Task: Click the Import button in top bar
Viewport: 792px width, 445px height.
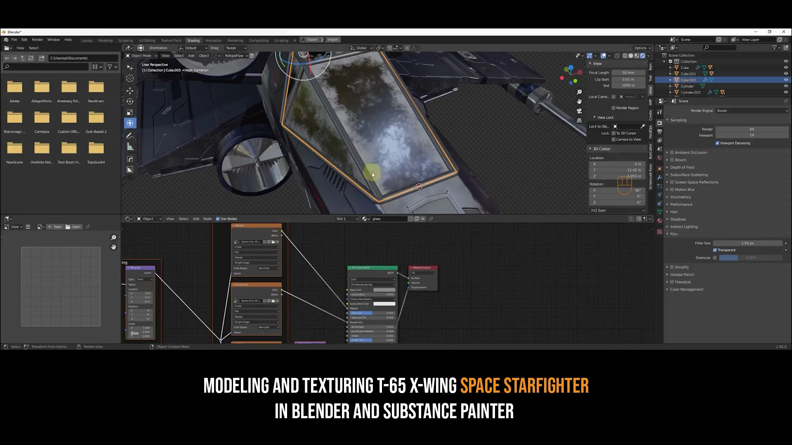Action: pyautogui.click(x=330, y=40)
